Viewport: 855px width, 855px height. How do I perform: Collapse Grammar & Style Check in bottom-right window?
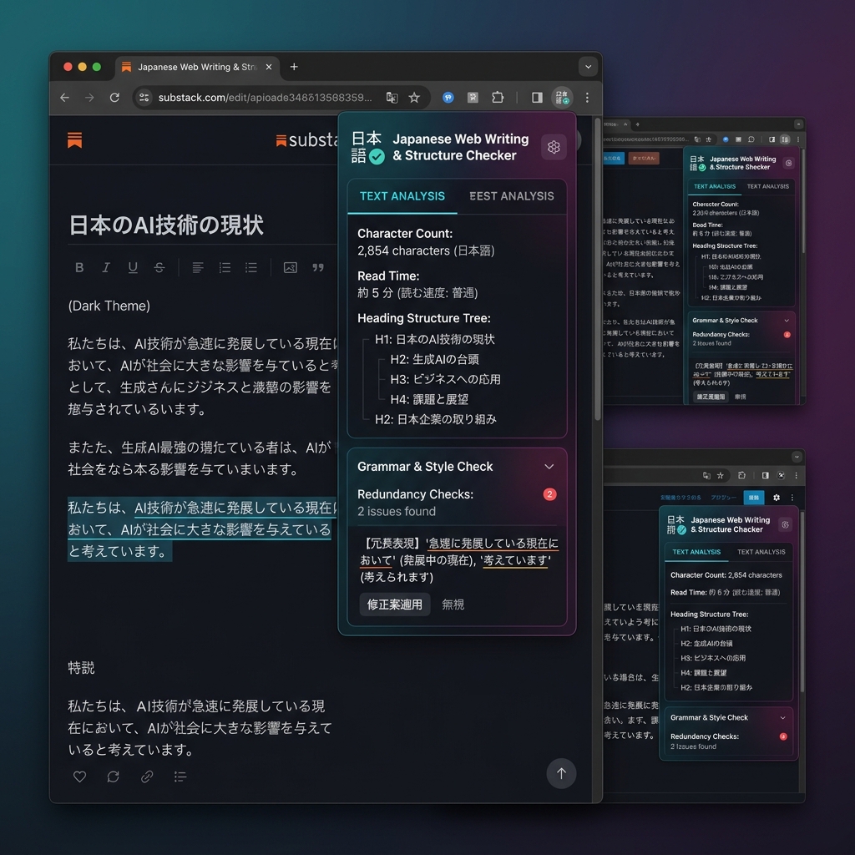pyautogui.click(x=782, y=717)
